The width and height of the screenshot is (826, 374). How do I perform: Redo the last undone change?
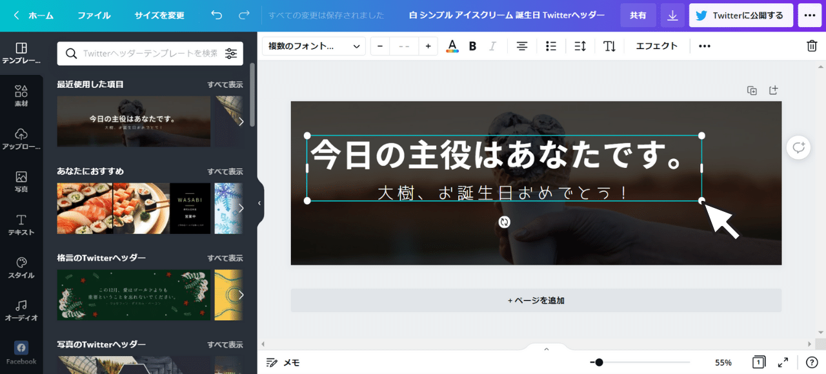pos(244,16)
